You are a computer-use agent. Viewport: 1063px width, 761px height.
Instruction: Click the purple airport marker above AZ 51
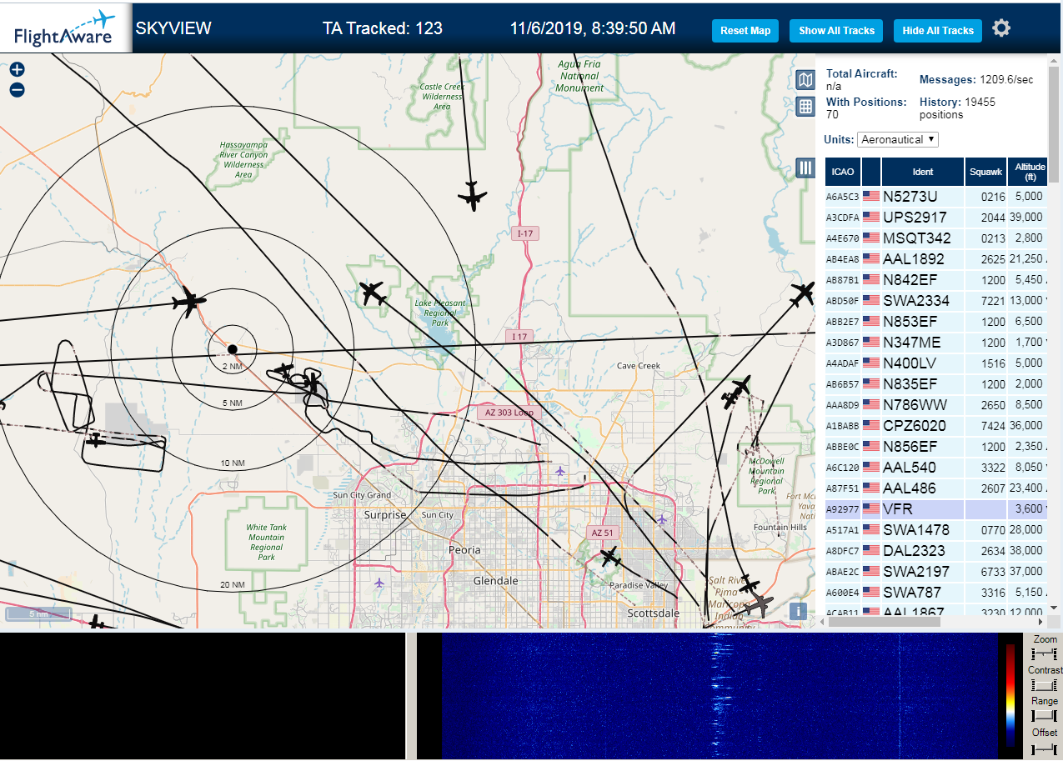coord(662,519)
